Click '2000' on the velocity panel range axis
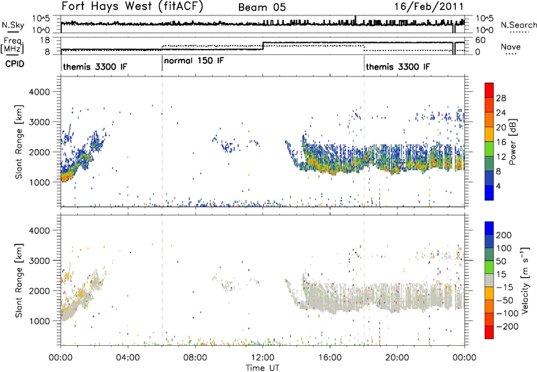The width and height of the screenshot is (537, 372). pyautogui.click(x=39, y=291)
